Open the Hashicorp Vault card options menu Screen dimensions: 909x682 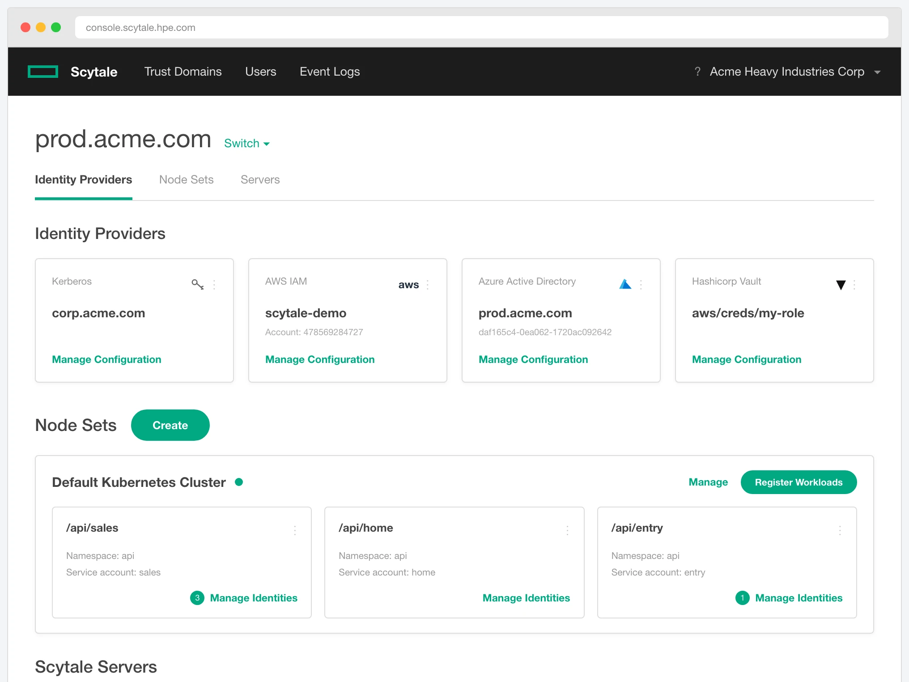click(854, 285)
